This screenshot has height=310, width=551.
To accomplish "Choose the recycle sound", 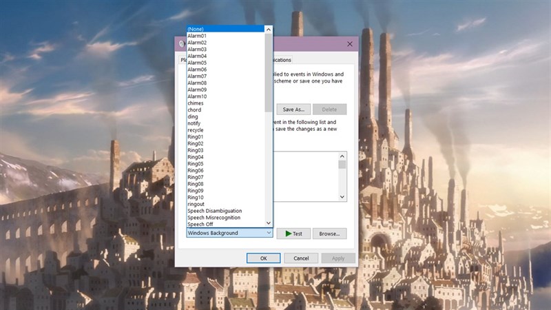I will [226, 130].
